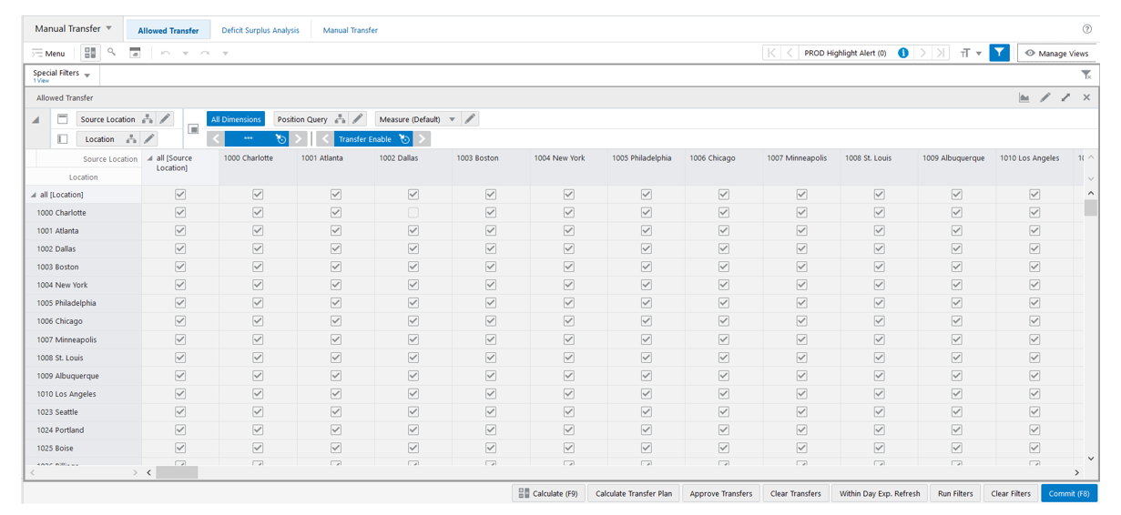Click the window layout icon after search
This screenshot has width=1121, height=515.
135,53
